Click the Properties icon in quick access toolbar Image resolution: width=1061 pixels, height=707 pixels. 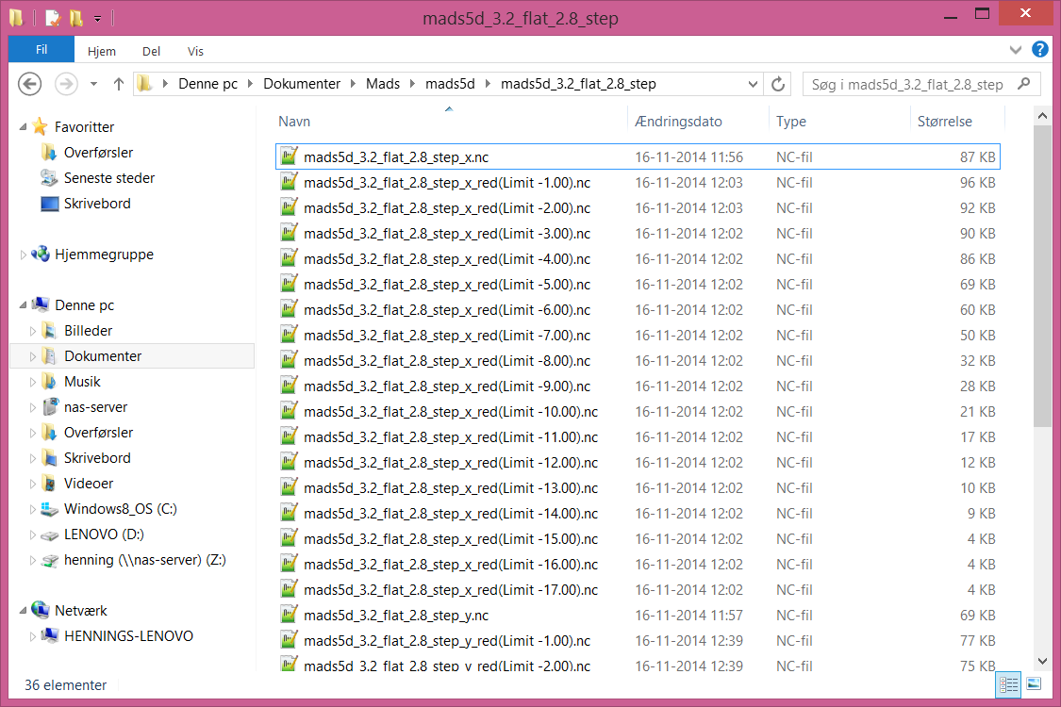pos(53,18)
